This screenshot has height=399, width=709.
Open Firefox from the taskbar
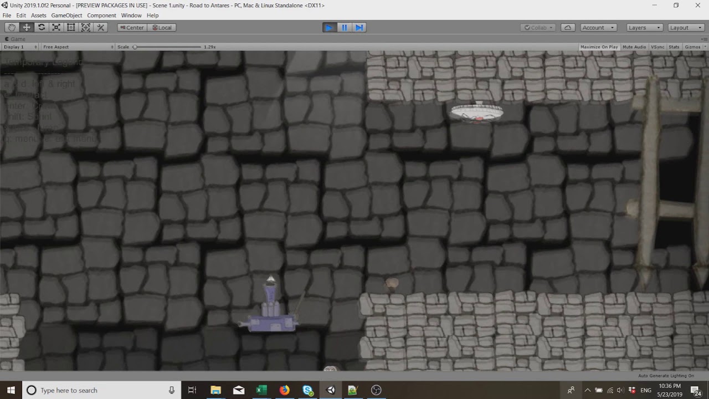285,390
